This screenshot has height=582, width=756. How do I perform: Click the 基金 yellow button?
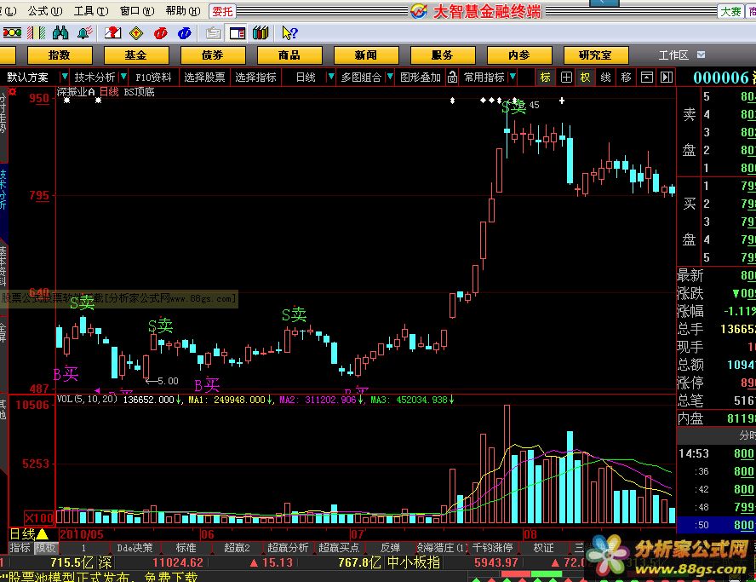point(136,55)
